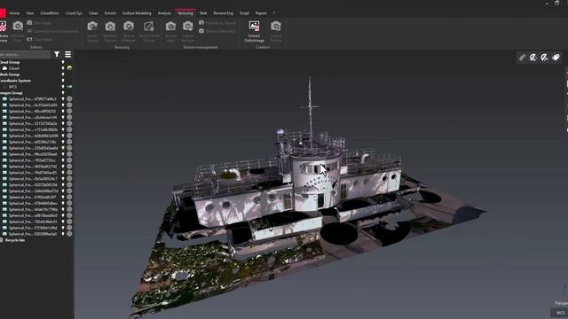
Task: Click Explode by Texture in ribbon
Action: [x=217, y=23]
